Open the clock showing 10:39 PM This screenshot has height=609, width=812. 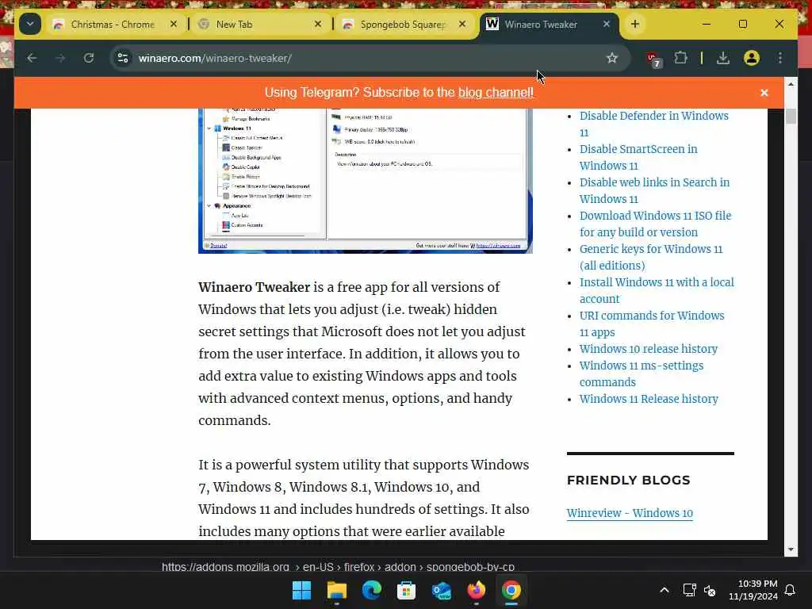[753, 590]
